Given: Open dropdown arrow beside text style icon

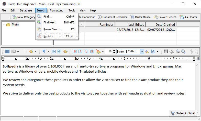Looking at the screenshot, I should (x=158, y=52).
